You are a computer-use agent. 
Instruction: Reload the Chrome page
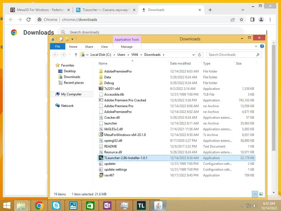pyautogui.click(x=29, y=20)
